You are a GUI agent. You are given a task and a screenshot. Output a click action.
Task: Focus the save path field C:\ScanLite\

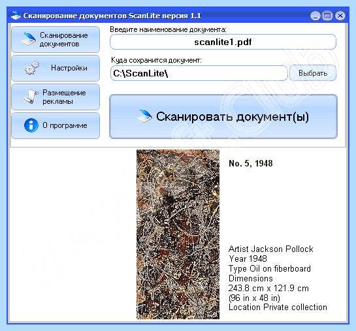199,73
